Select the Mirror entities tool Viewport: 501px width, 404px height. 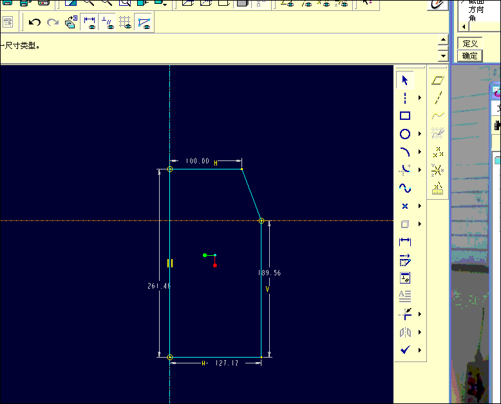tap(405, 332)
